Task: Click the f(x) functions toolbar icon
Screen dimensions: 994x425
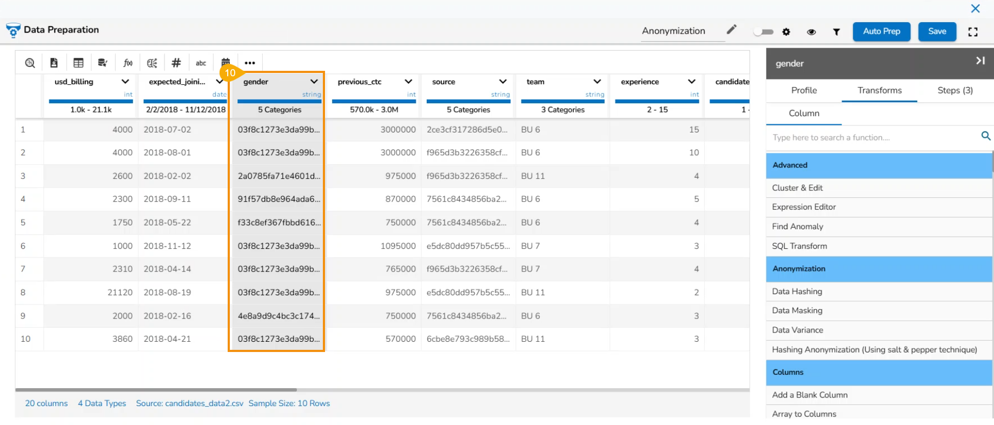Action: pyautogui.click(x=128, y=63)
